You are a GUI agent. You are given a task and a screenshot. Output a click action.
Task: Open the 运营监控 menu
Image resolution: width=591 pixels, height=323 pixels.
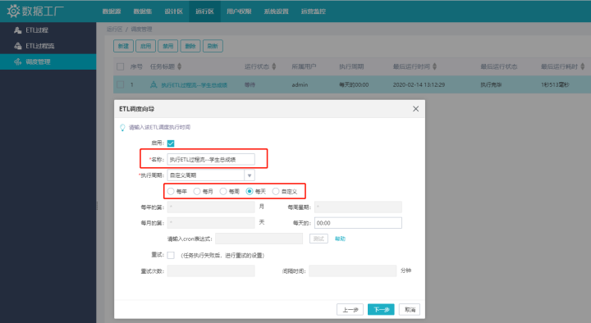[314, 11]
